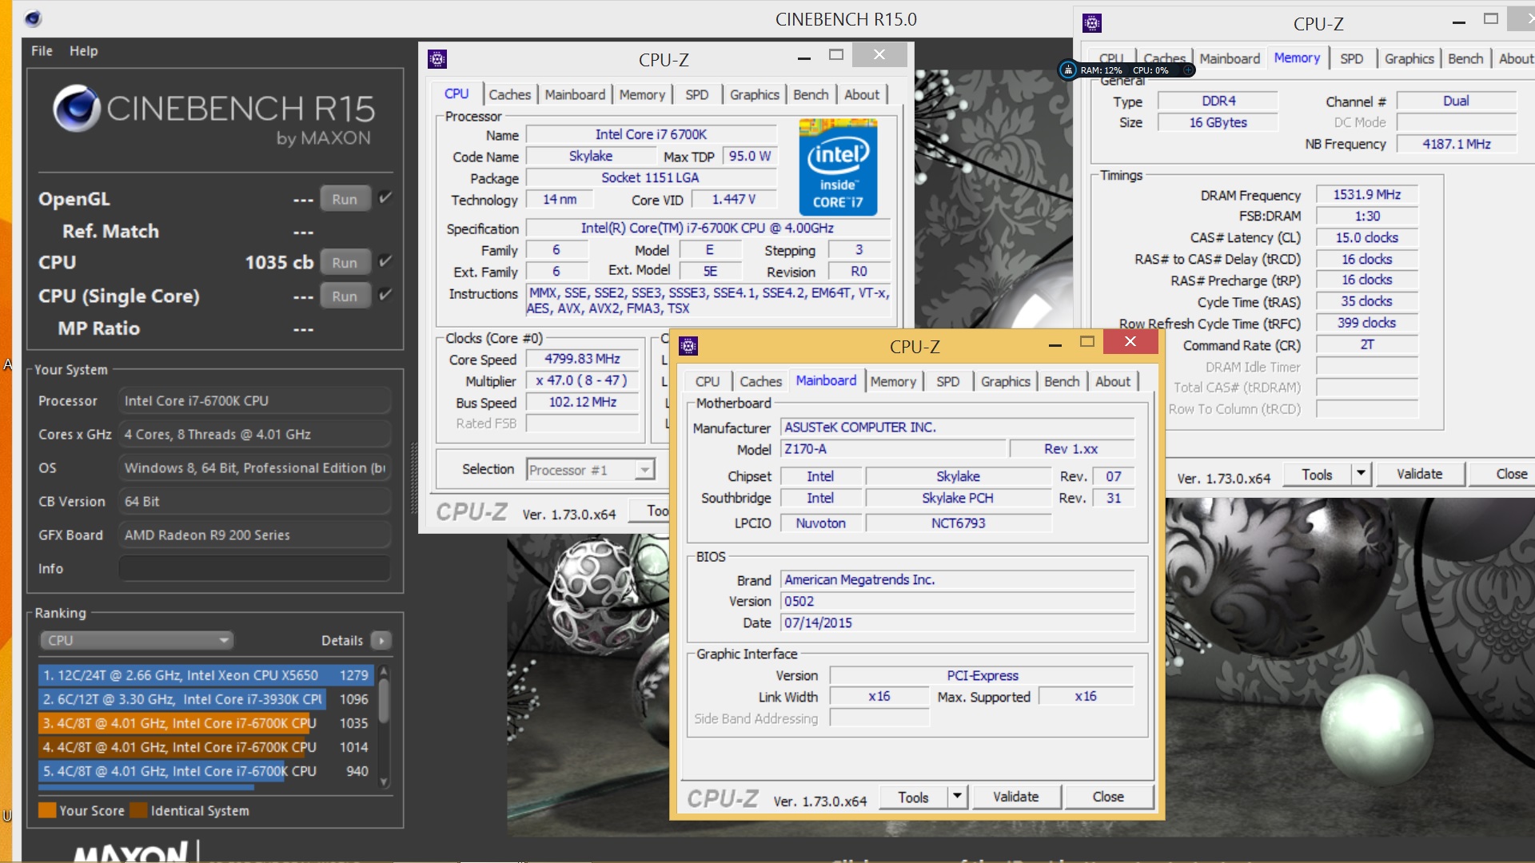Click the BIOS version field 0502
The height and width of the screenshot is (863, 1535).
(958, 602)
